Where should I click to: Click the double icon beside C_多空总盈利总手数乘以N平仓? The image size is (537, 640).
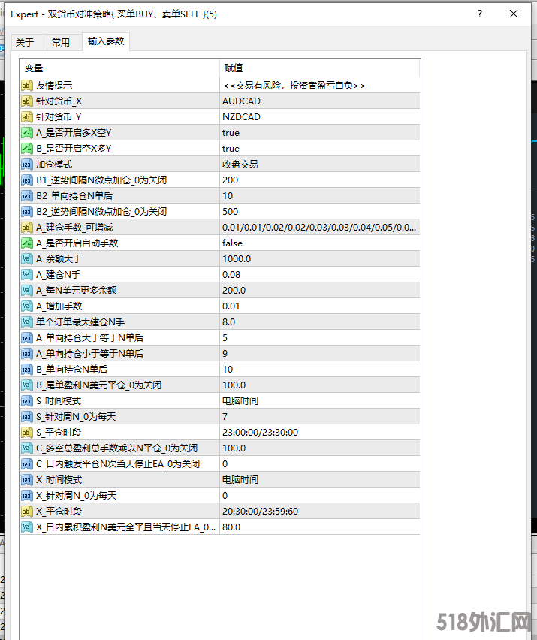click(26, 448)
